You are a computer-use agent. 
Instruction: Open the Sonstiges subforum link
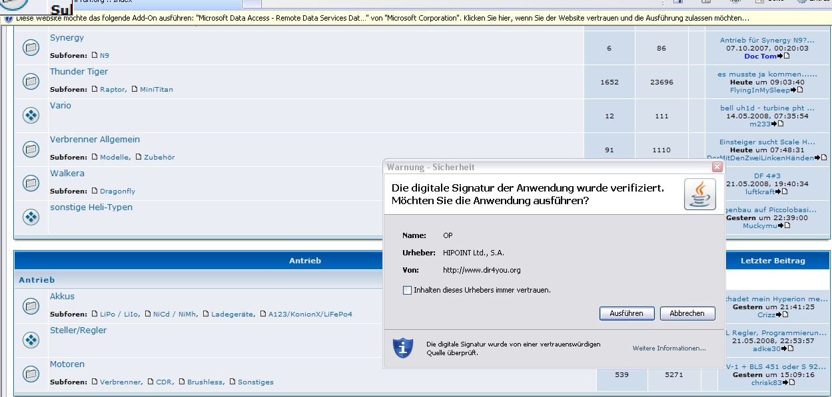(256, 382)
